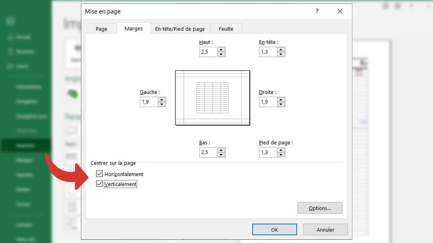Image resolution: width=433 pixels, height=243 pixels.
Task: Click inside the Droite margin field
Action: click(268, 102)
